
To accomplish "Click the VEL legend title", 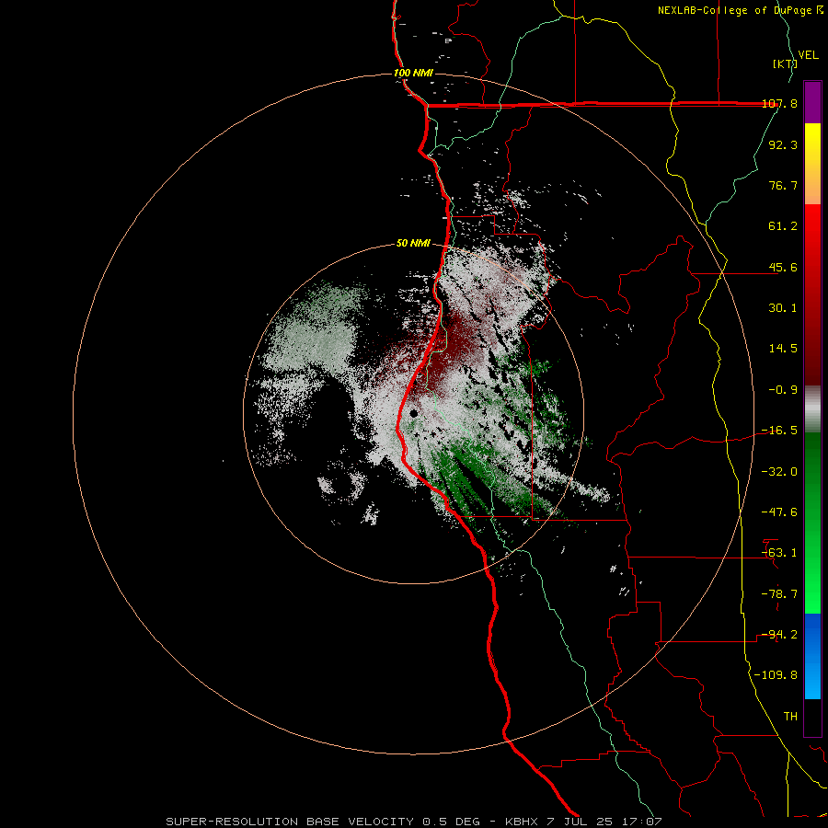I will 809,55.
